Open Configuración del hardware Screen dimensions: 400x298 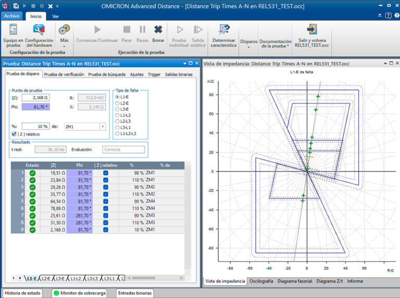point(39,35)
